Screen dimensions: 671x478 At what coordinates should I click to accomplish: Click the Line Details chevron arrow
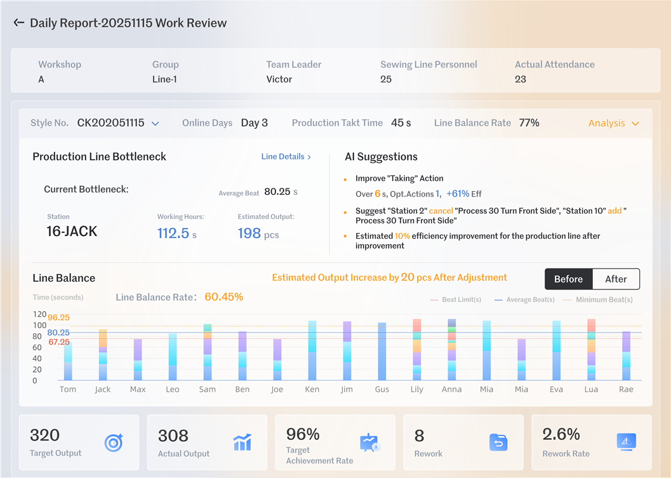click(x=309, y=157)
